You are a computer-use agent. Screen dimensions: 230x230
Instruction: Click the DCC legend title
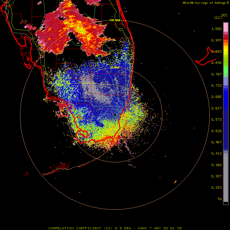(x=224, y=15)
